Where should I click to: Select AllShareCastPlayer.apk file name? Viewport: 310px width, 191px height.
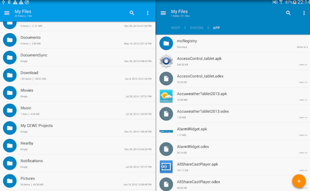(x=197, y=164)
